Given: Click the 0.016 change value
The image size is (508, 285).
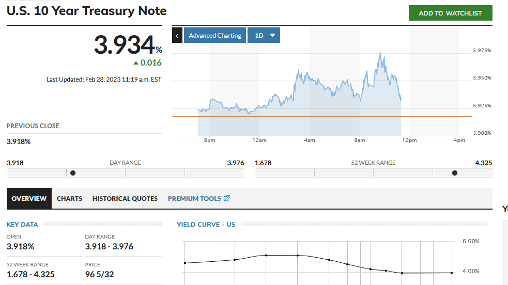Looking at the screenshot, I should pos(151,62).
